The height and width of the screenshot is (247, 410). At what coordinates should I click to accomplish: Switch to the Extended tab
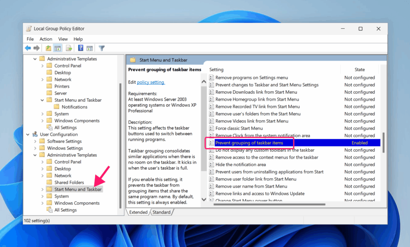[x=138, y=212]
